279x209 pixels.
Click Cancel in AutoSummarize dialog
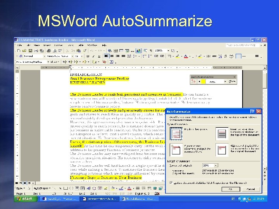point(251,189)
